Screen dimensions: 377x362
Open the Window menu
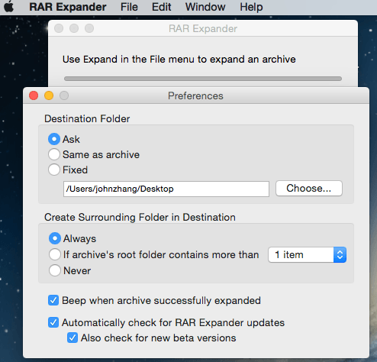[x=205, y=7]
